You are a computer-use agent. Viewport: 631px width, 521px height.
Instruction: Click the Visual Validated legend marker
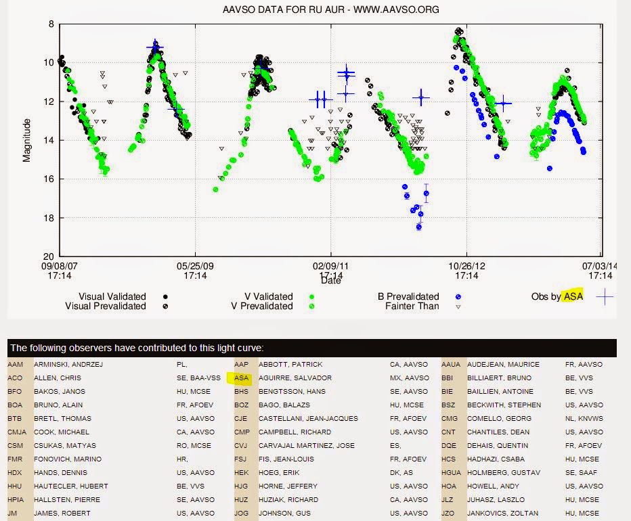[x=165, y=297]
